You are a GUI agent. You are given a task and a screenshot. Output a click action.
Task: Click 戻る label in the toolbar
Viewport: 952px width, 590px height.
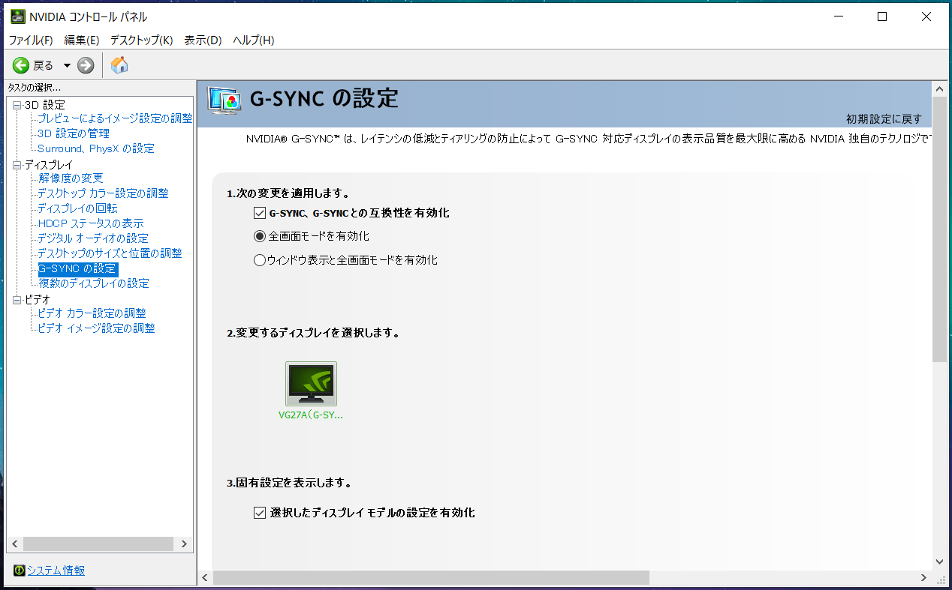pyautogui.click(x=43, y=65)
